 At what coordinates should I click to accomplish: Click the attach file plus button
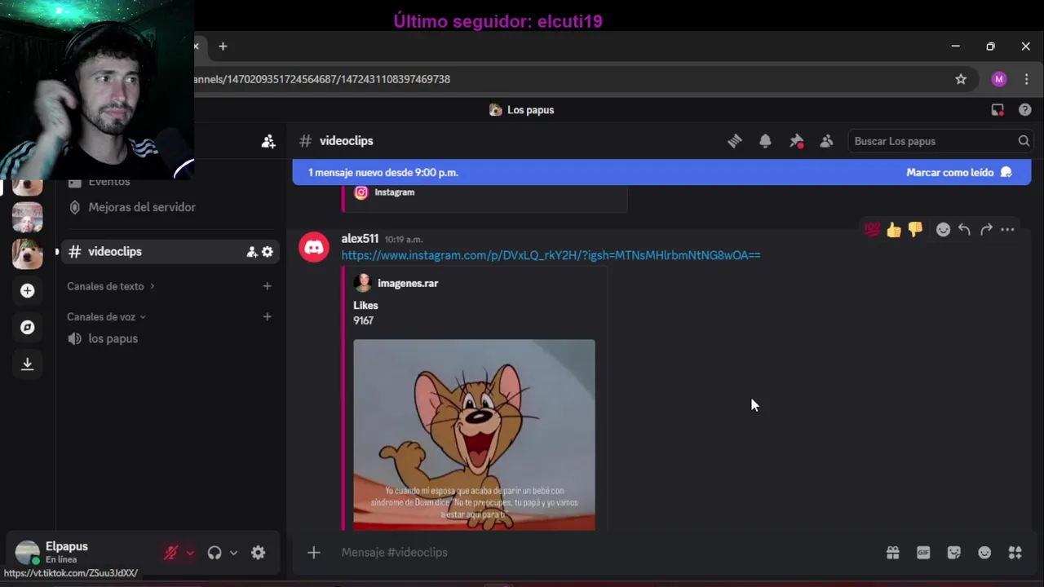coord(314,553)
